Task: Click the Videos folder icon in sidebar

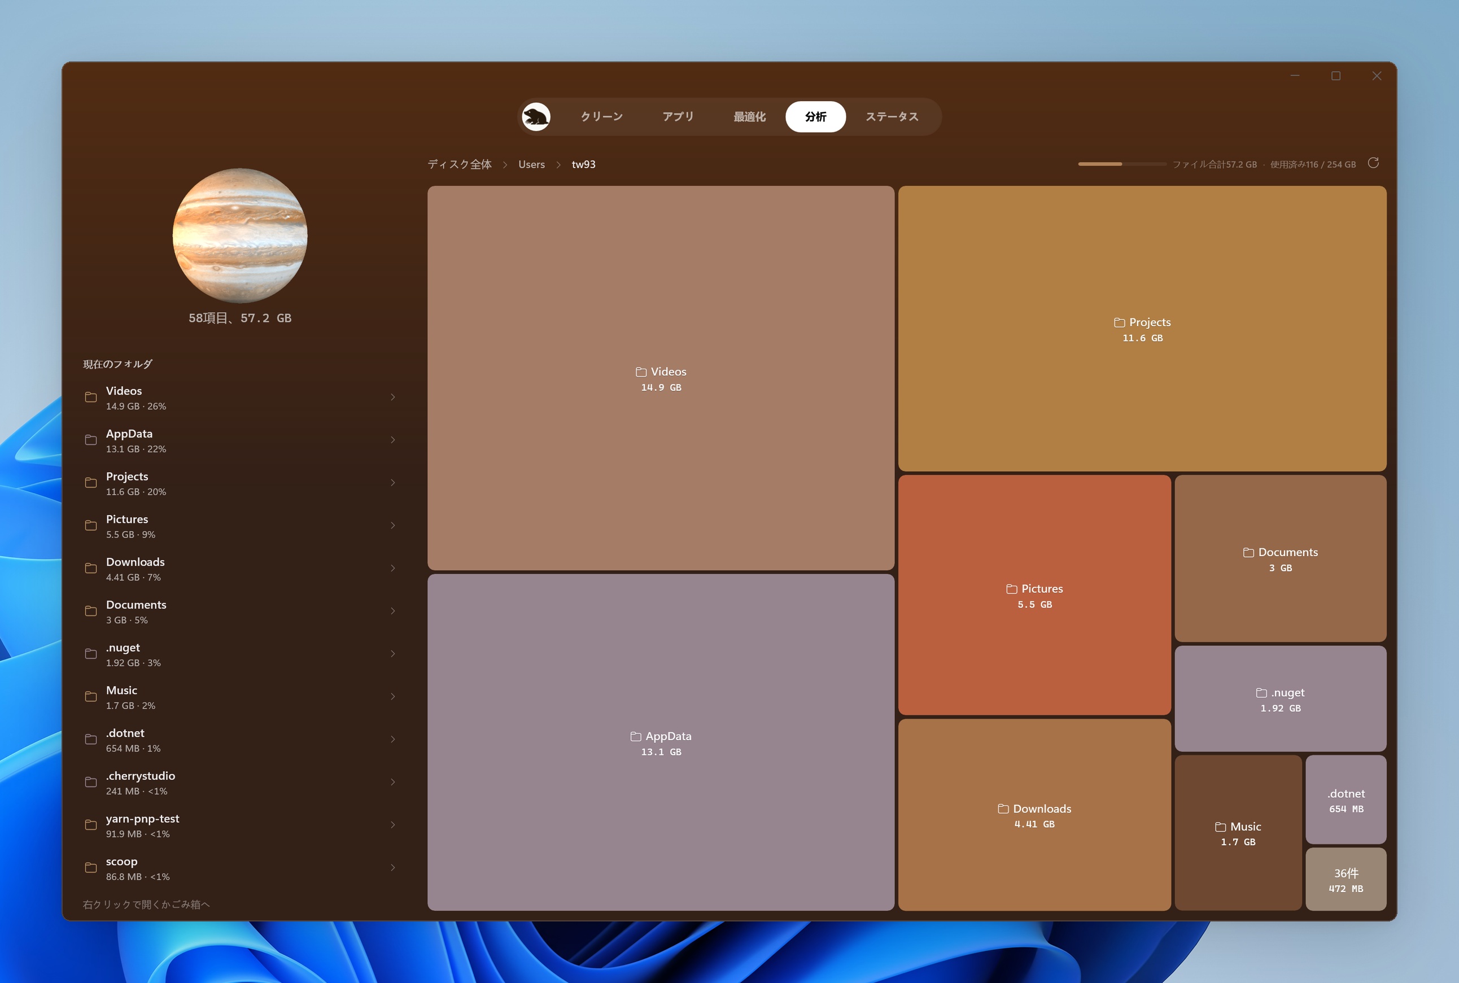Action: coord(91,397)
